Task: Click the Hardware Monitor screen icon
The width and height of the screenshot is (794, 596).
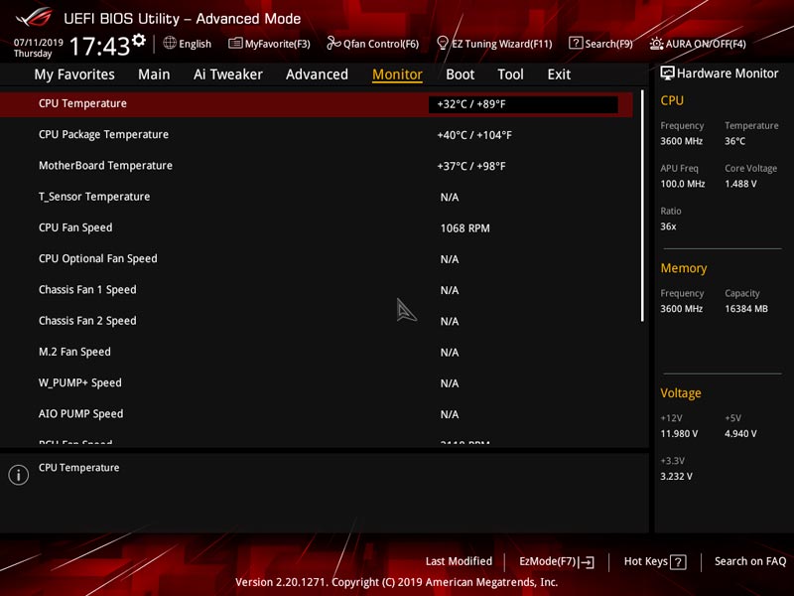Action: [x=667, y=74]
